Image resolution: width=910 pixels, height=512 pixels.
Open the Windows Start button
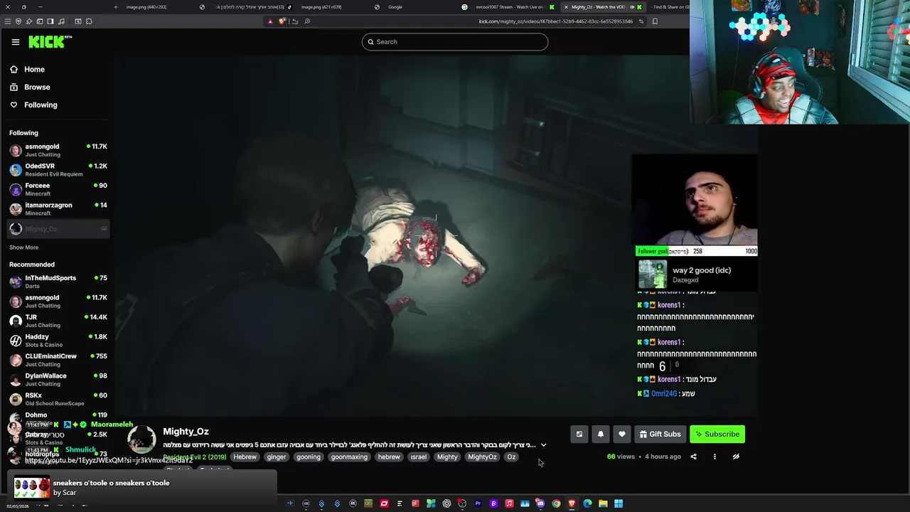[x=619, y=503]
